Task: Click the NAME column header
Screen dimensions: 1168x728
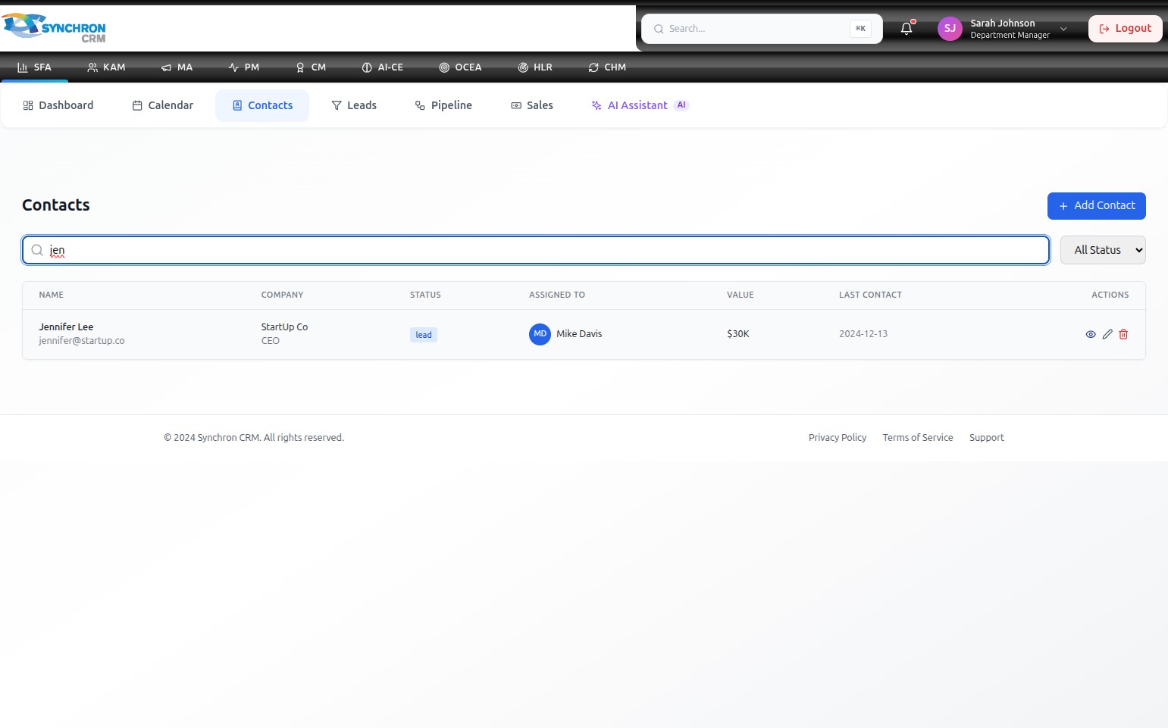Action: coord(52,295)
